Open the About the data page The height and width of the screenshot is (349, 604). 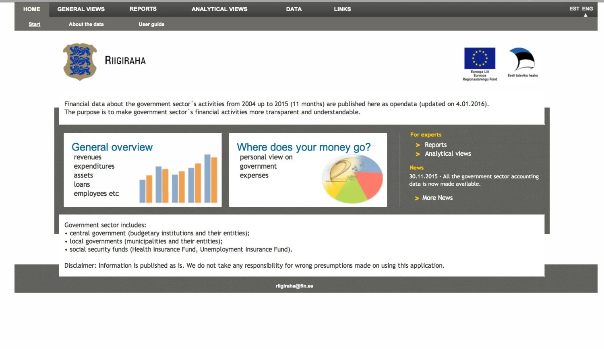click(x=86, y=24)
